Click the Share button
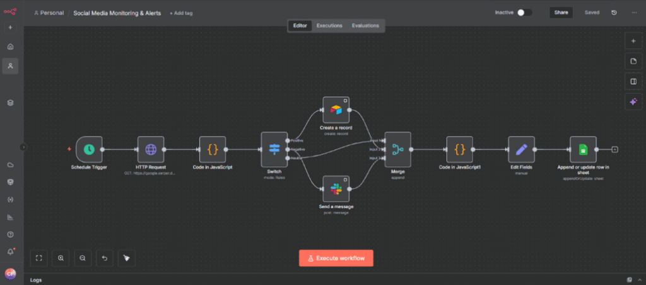 click(561, 12)
